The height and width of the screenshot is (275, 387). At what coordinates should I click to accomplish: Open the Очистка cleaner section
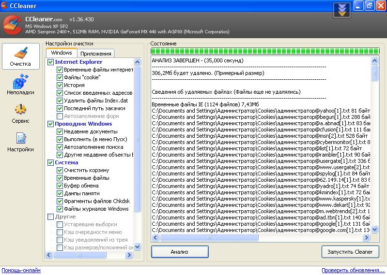20,57
